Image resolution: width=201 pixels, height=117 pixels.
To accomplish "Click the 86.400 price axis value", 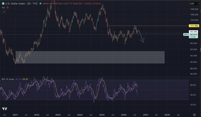I will (194, 74).
